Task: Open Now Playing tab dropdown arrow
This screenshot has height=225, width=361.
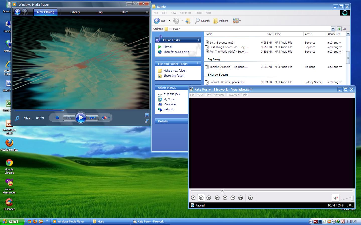Action: tap(46, 15)
